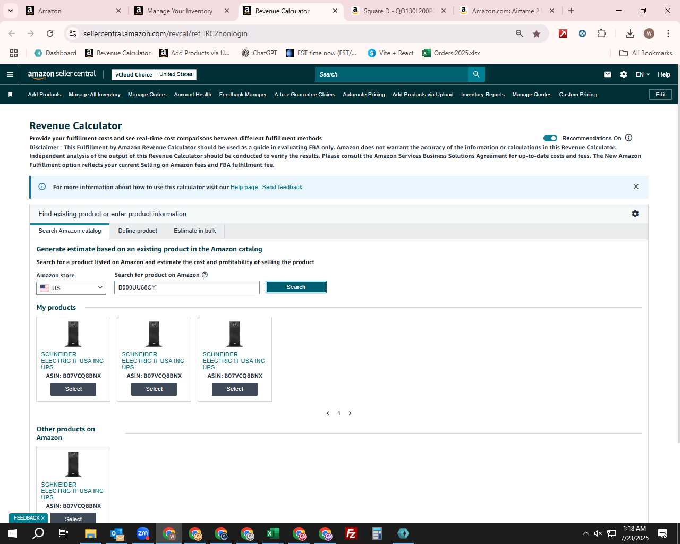Dismiss the info banner with X

coord(636,186)
